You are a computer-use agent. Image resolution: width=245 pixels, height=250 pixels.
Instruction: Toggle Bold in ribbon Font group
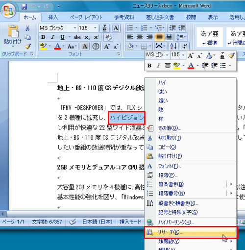tap(43, 37)
